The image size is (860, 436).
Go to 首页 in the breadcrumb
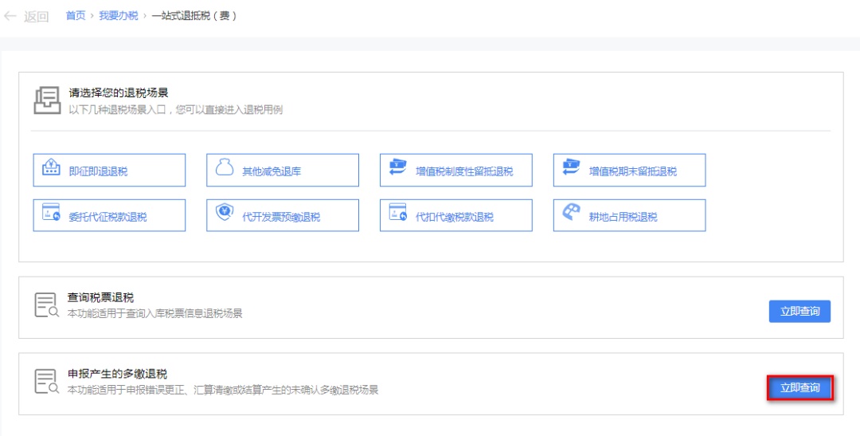(76, 16)
